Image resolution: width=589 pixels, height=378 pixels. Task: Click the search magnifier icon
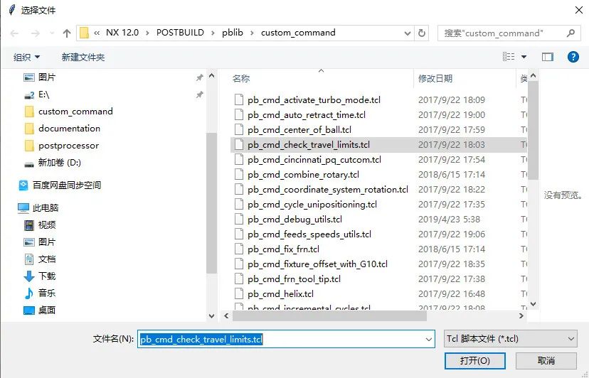coord(571,33)
